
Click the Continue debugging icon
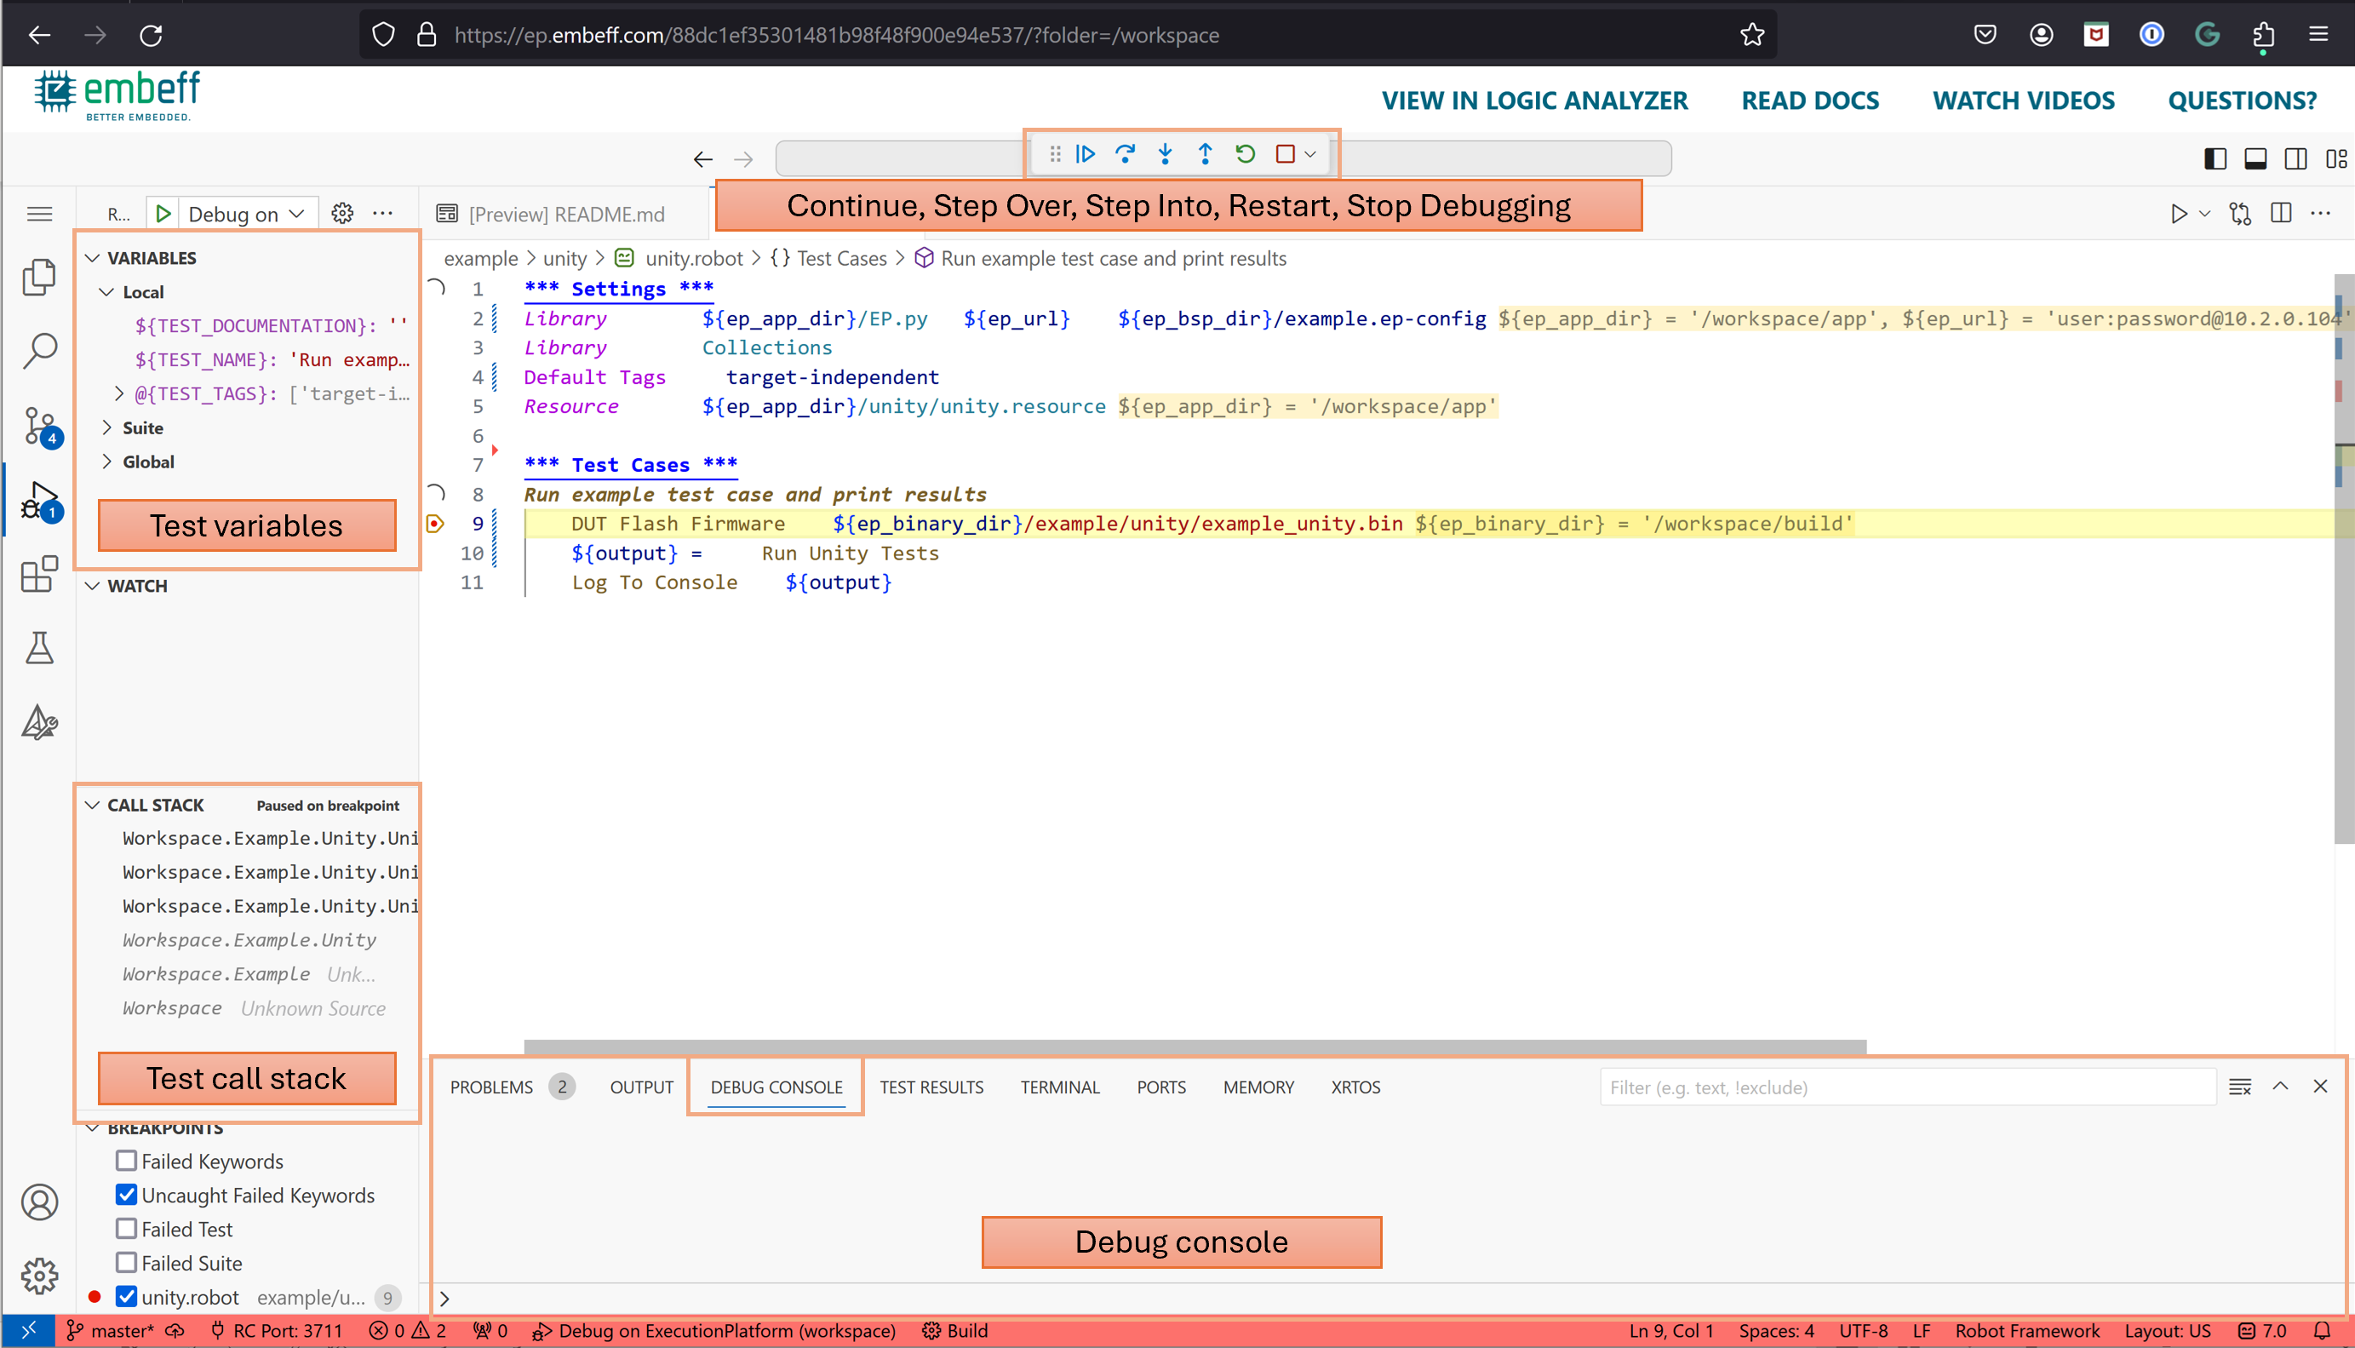(x=1085, y=153)
